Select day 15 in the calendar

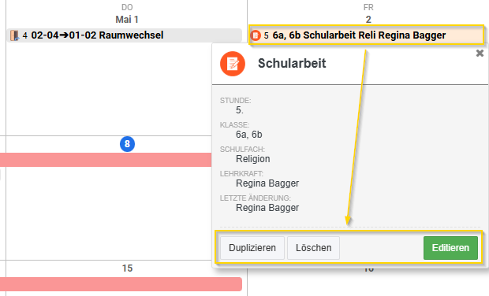pos(127,268)
